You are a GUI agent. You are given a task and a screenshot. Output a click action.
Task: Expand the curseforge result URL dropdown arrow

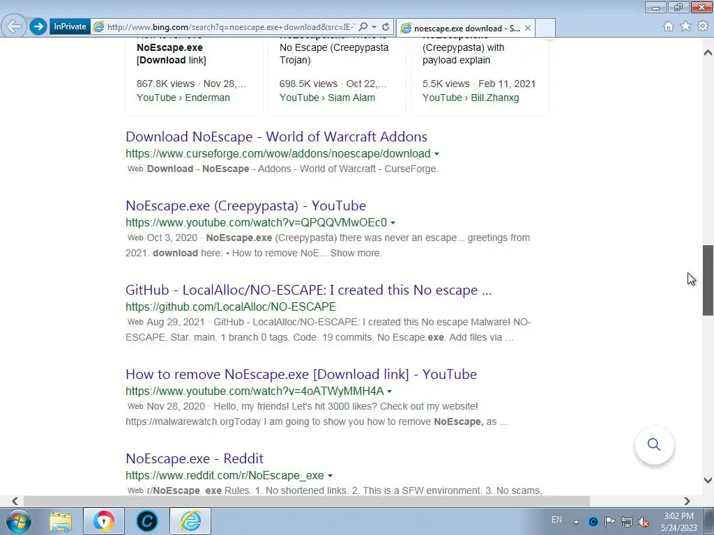[x=436, y=154]
